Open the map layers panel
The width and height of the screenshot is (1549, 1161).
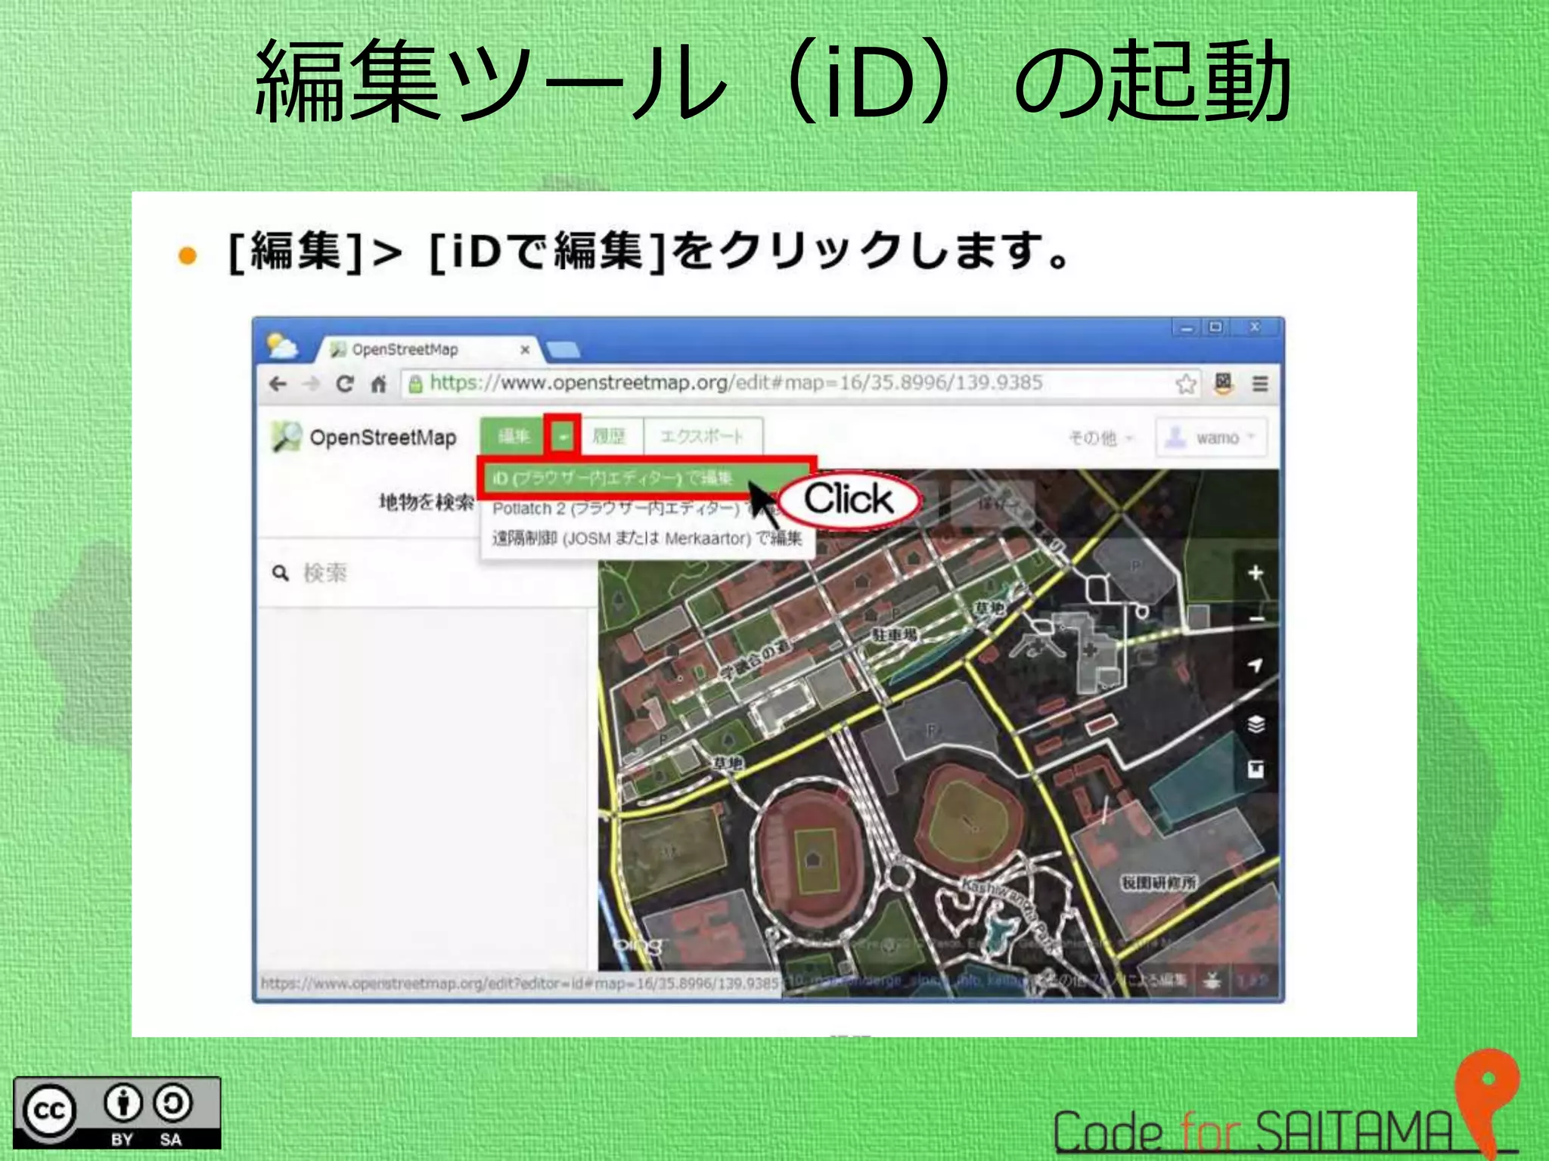coord(1256,724)
